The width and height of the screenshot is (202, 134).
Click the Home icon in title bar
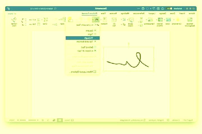(162, 9)
